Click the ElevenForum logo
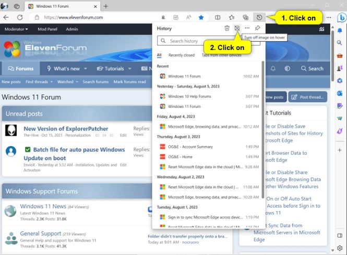This screenshot has height=255, width=347. coord(45,48)
